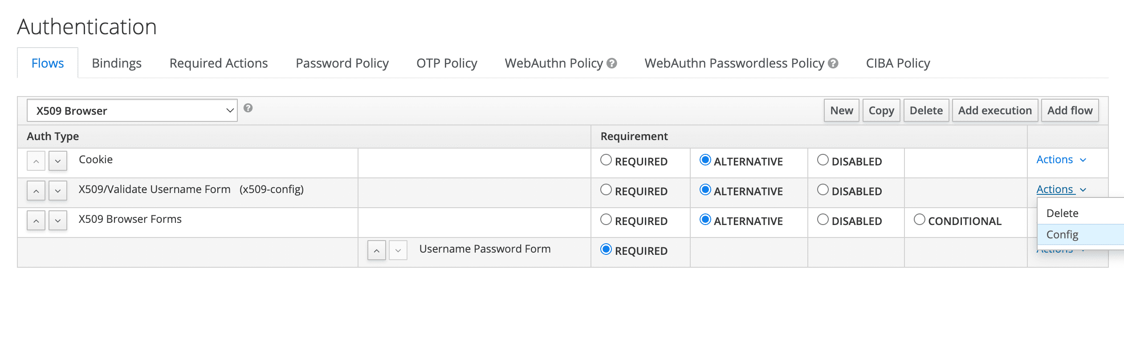The image size is (1124, 350).
Task: Click the Add execution button
Action: [x=995, y=111]
